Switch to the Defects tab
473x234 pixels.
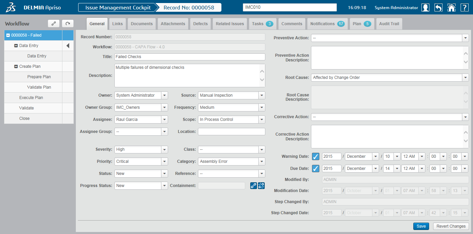[201, 24]
